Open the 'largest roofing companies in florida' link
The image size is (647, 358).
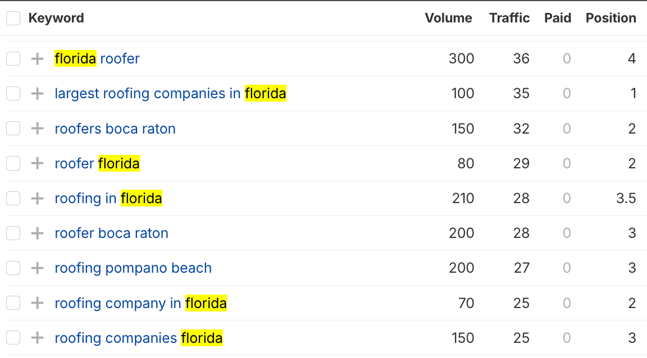coord(170,93)
